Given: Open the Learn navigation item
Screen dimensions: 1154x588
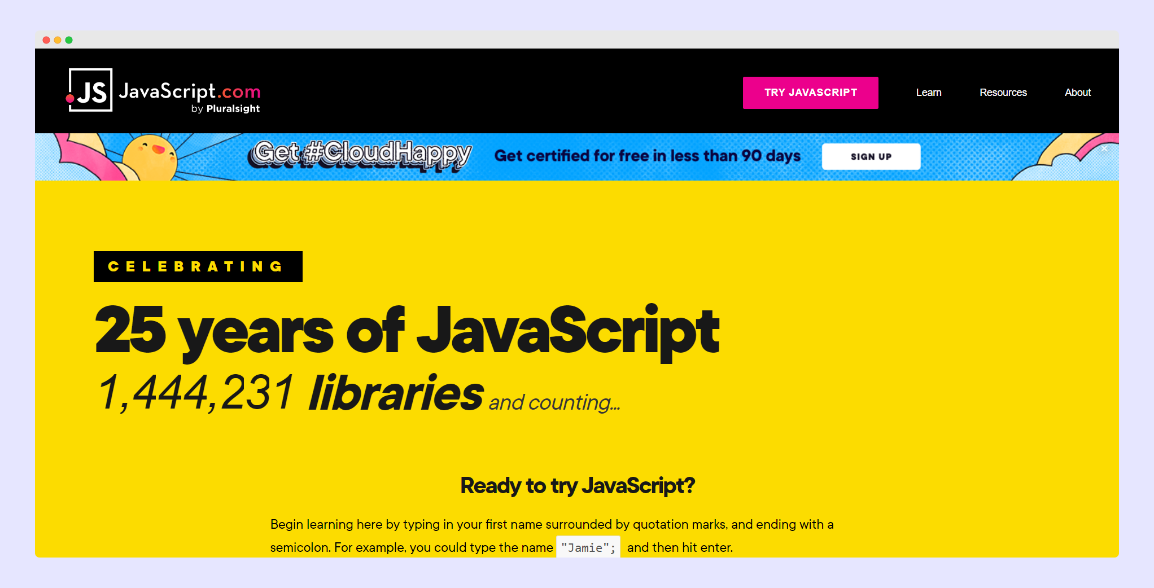Looking at the screenshot, I should [x=928, y=93].
